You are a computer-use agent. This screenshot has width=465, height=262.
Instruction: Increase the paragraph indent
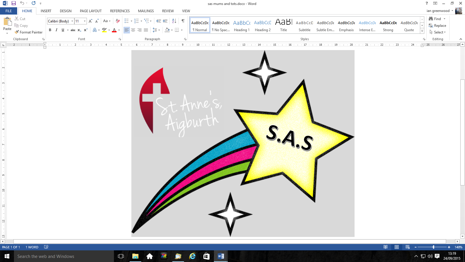tap(165, 21)
